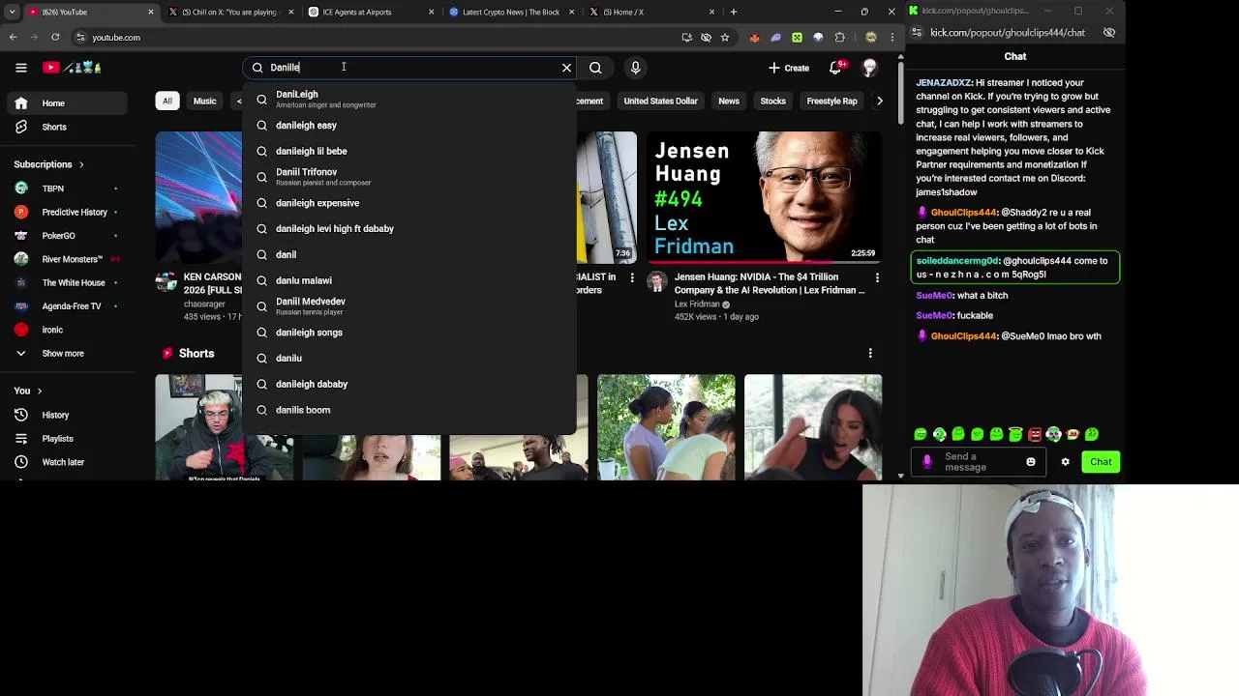Open a new browser tab
The width and height of the screenshot is (1239, 696).
point(733,12)
